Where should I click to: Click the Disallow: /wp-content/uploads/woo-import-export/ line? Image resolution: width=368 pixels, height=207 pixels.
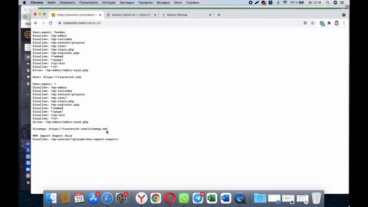[x=75, y=139]
